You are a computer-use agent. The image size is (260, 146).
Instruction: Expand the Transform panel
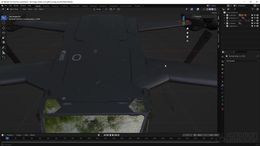coord(197,16)
